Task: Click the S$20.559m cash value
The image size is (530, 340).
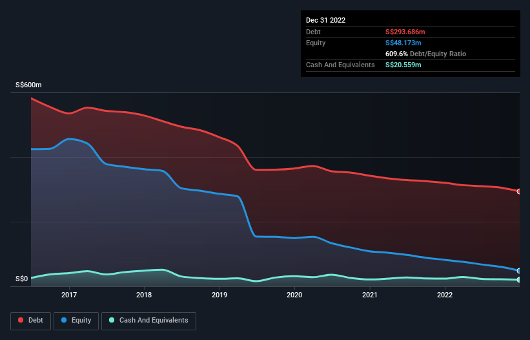Action: pyautogui.click(x=403, y=65)
